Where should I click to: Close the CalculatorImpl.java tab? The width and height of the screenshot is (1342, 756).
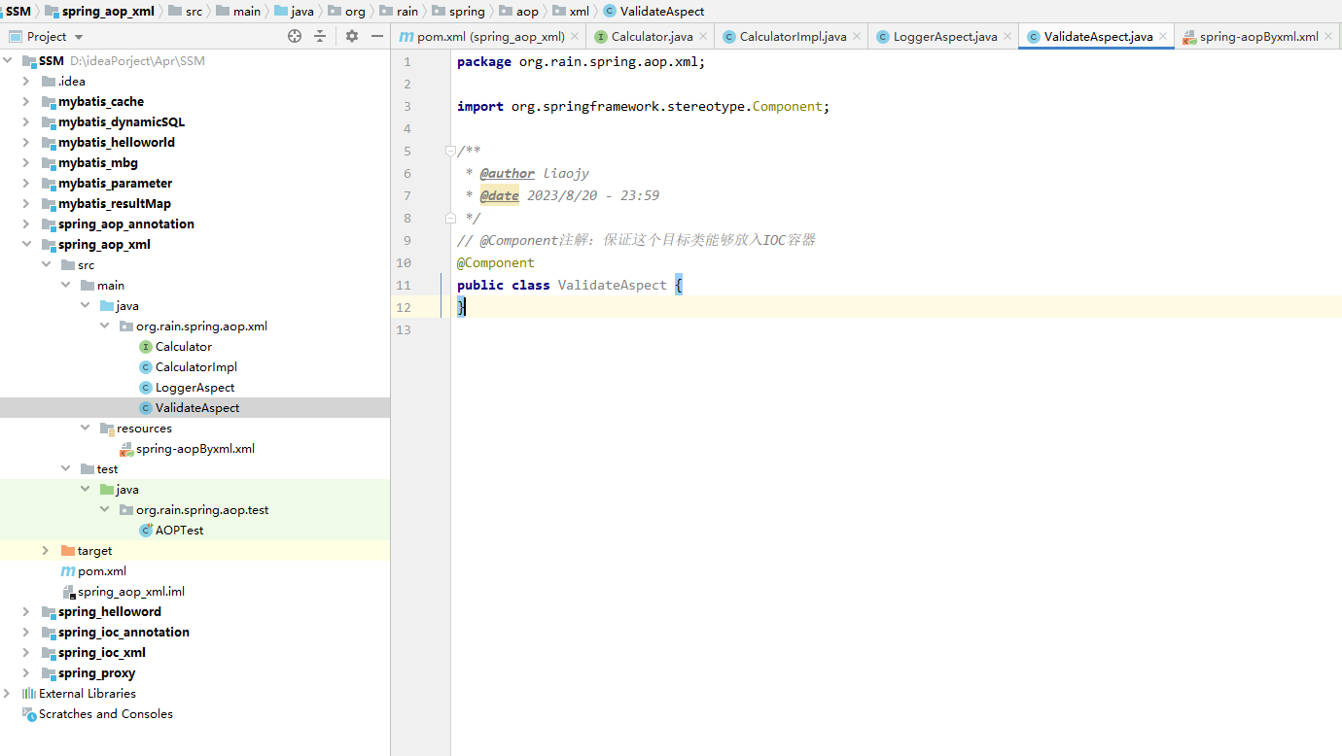click(x=857, y=36)
